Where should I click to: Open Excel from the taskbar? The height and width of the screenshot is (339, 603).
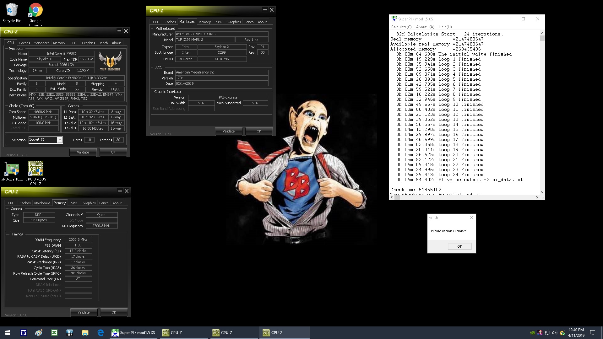(x=54, y=333)
